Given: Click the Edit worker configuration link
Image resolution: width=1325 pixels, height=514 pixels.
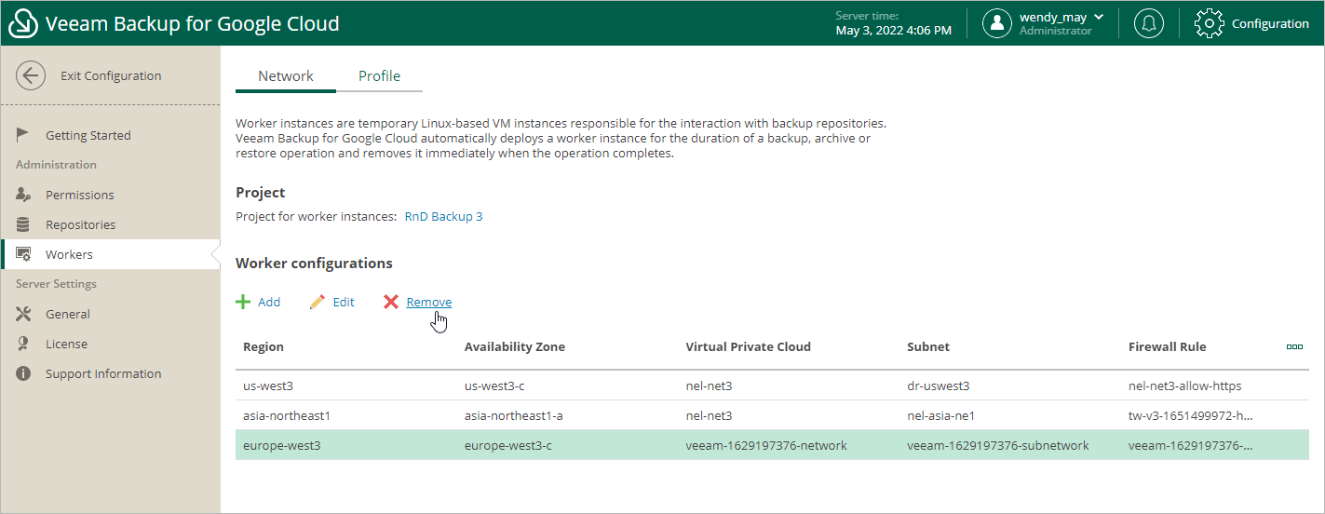Looking at the screenshot, I should [x=344, y=302].
